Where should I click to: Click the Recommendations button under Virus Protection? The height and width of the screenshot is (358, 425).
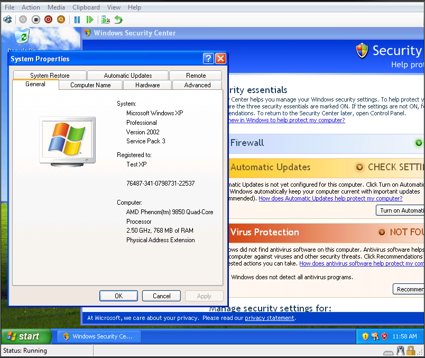pyautogui.click(x=409, y=289)
